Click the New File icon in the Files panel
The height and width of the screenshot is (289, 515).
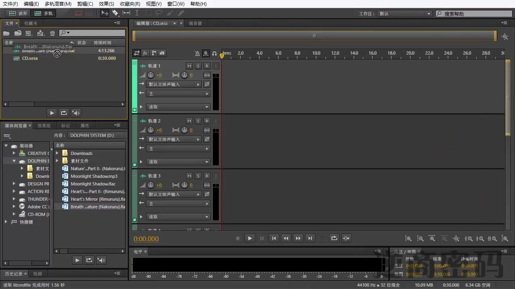tap(29, 33)
